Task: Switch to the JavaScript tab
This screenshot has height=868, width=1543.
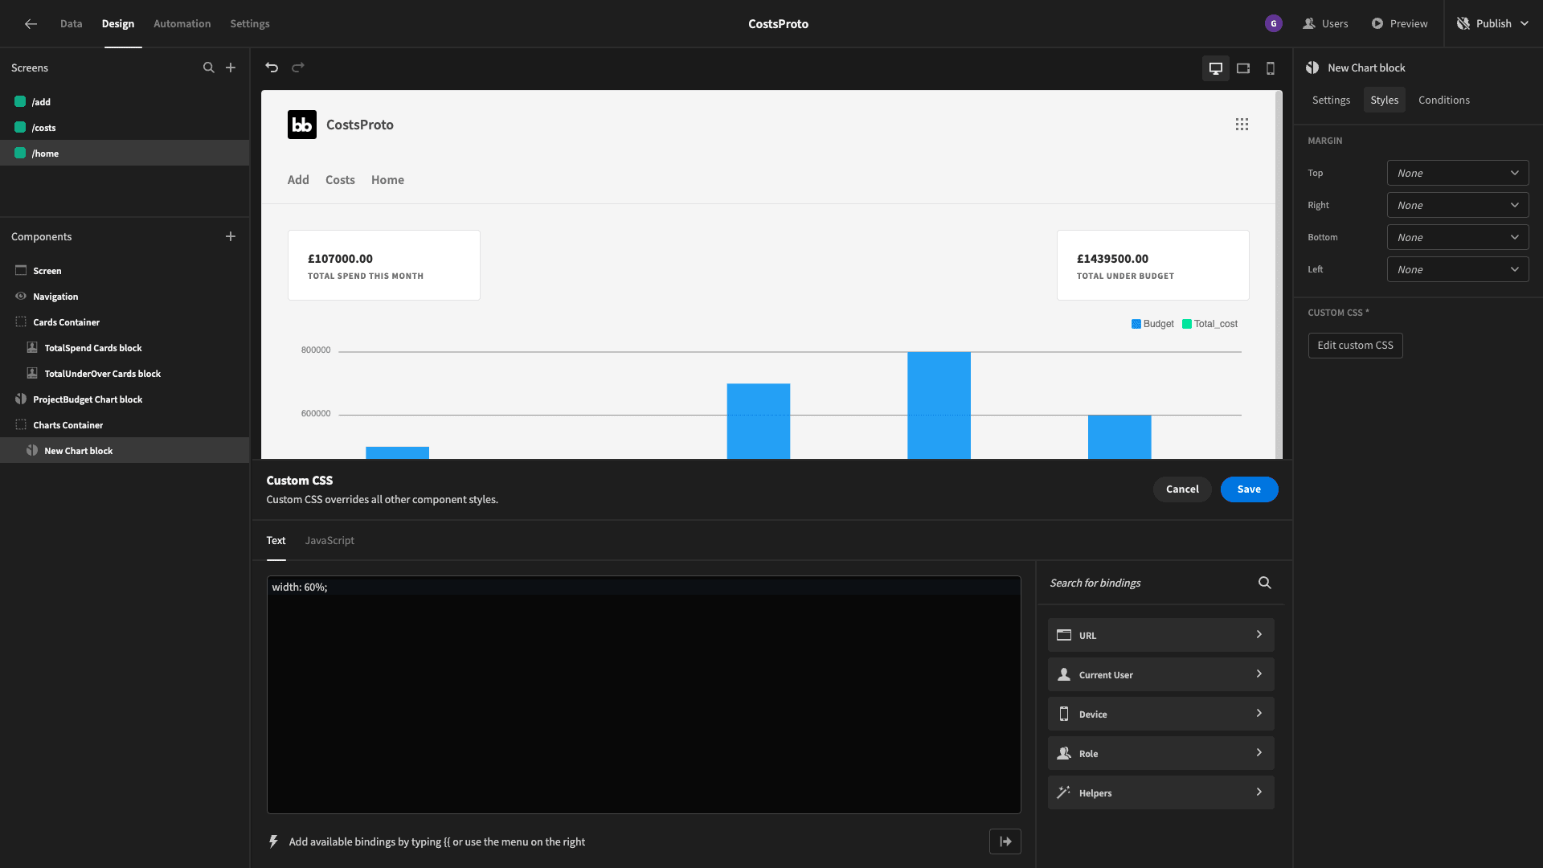Action: 329,540
